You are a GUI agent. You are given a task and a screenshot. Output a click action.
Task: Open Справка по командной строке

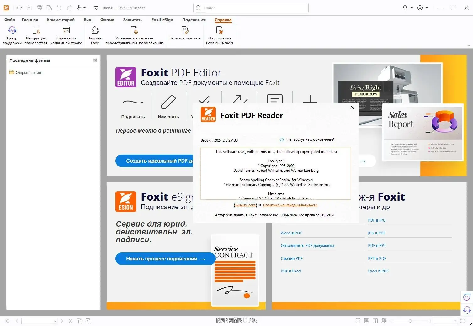click(x=66, y=35)
